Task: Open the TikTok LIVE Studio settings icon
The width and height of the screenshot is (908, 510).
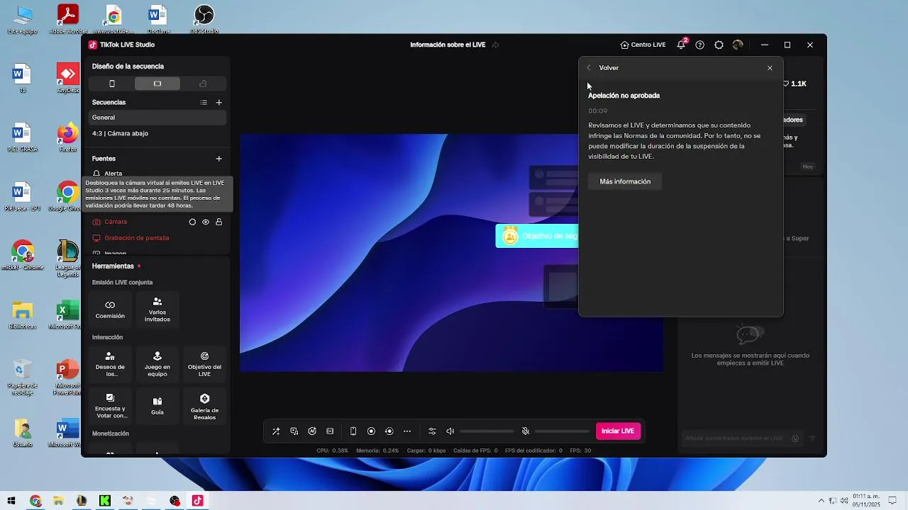Action: (x=719, y=45)
